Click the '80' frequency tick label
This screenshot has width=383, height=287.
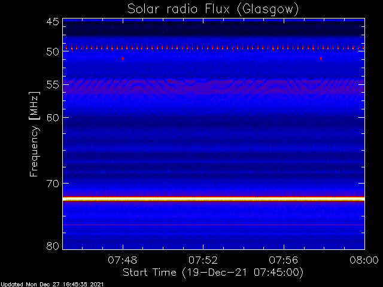pyautogui.click(x=53, y=246)
